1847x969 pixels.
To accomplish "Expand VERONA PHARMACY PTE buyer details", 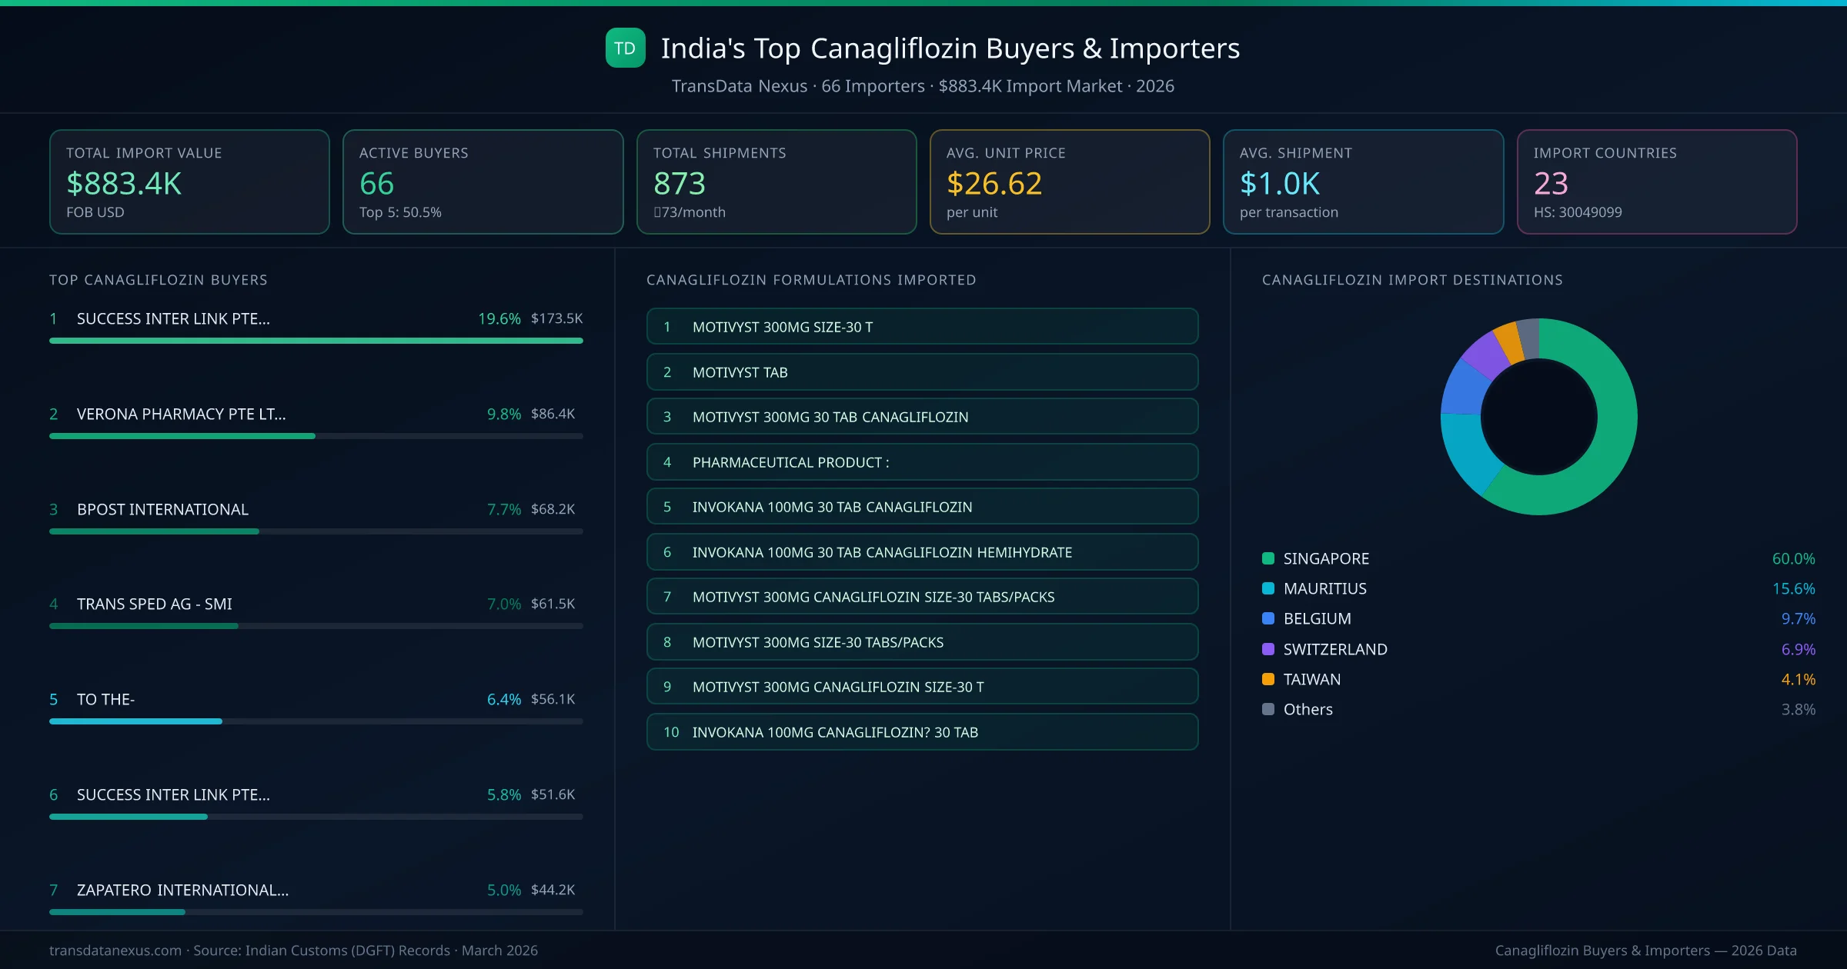I will (x=181, y=414).
